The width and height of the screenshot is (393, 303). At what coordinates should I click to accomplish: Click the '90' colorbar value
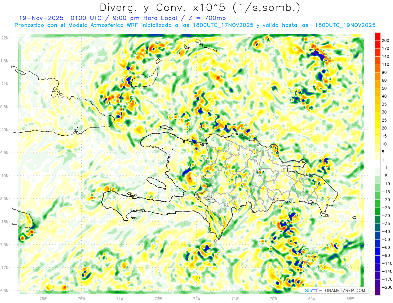pyautogui.click(x=385, y=72)
